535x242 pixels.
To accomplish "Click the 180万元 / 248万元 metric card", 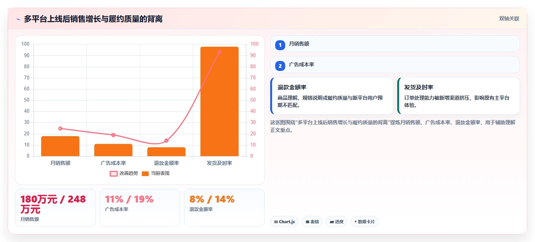I will 55,208.
